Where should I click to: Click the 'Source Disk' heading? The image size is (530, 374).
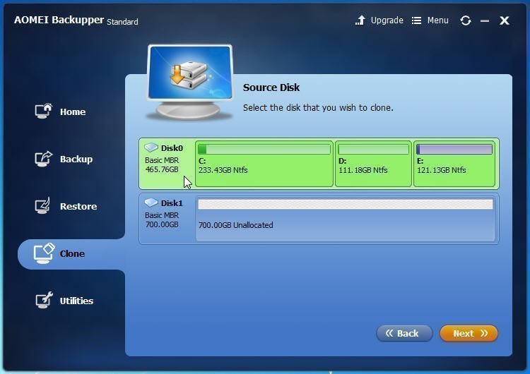271,88
